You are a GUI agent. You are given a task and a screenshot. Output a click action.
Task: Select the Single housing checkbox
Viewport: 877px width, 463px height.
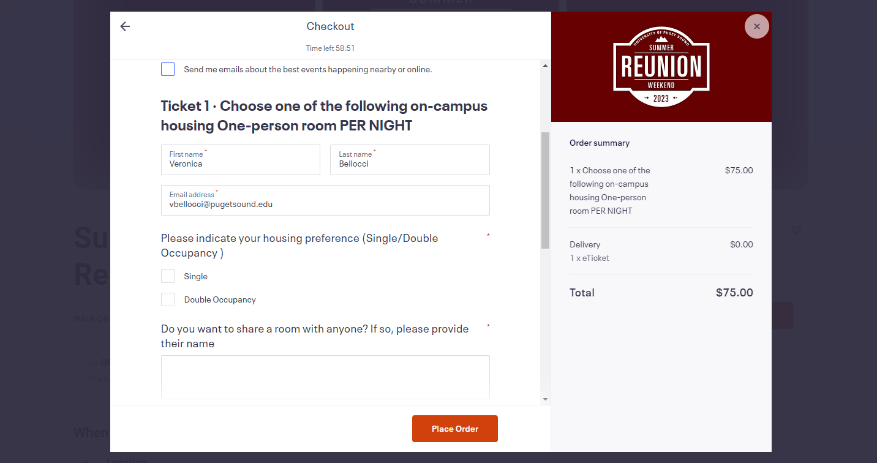tap(168, 276)
